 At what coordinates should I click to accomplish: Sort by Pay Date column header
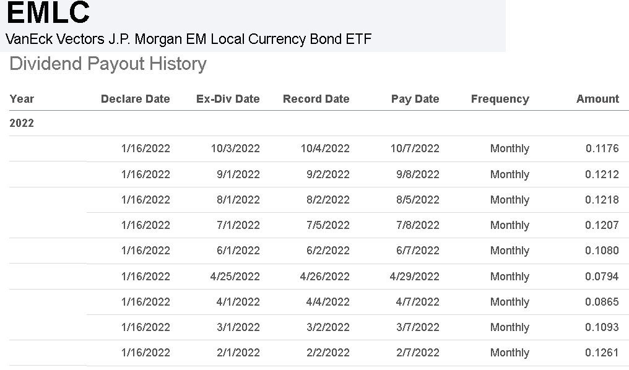pos(415,99)
